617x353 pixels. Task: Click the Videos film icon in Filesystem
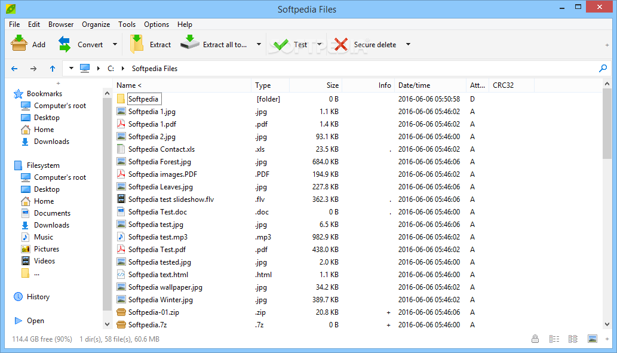25,260
